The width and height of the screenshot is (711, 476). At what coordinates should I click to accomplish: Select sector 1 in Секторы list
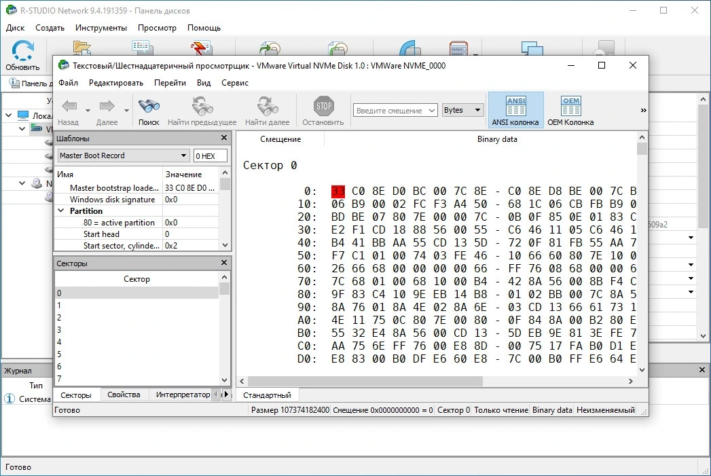(136, 305)
